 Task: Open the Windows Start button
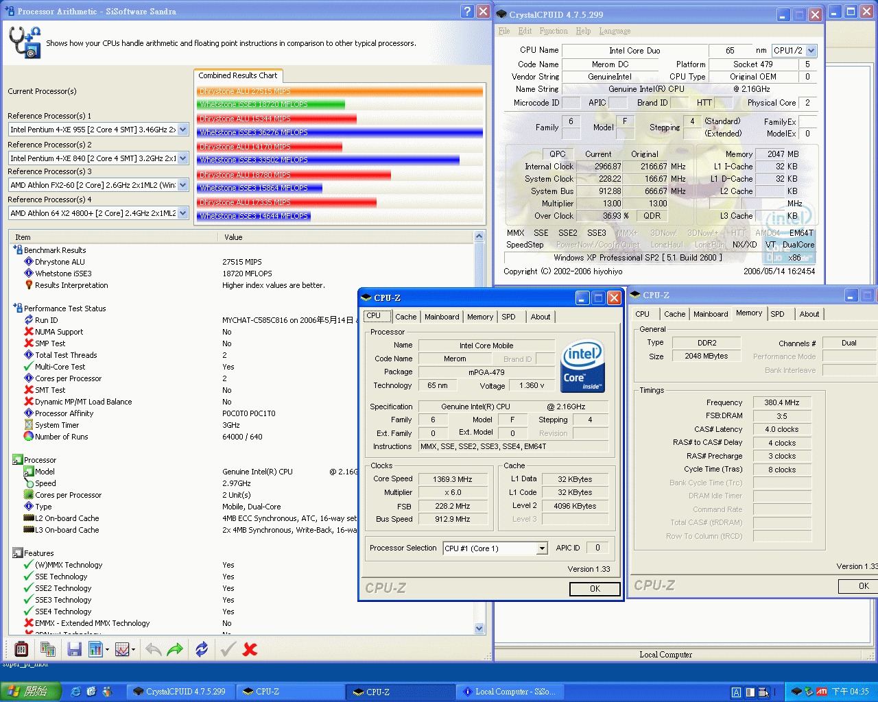pyautogui.click(x=31, y=692)
